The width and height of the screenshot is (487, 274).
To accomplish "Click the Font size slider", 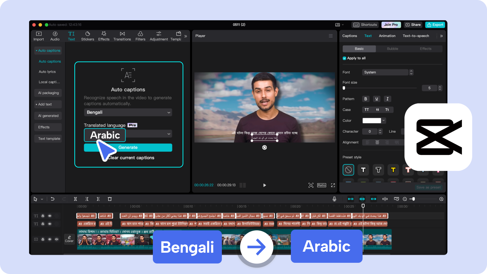I will coord(344,88).
